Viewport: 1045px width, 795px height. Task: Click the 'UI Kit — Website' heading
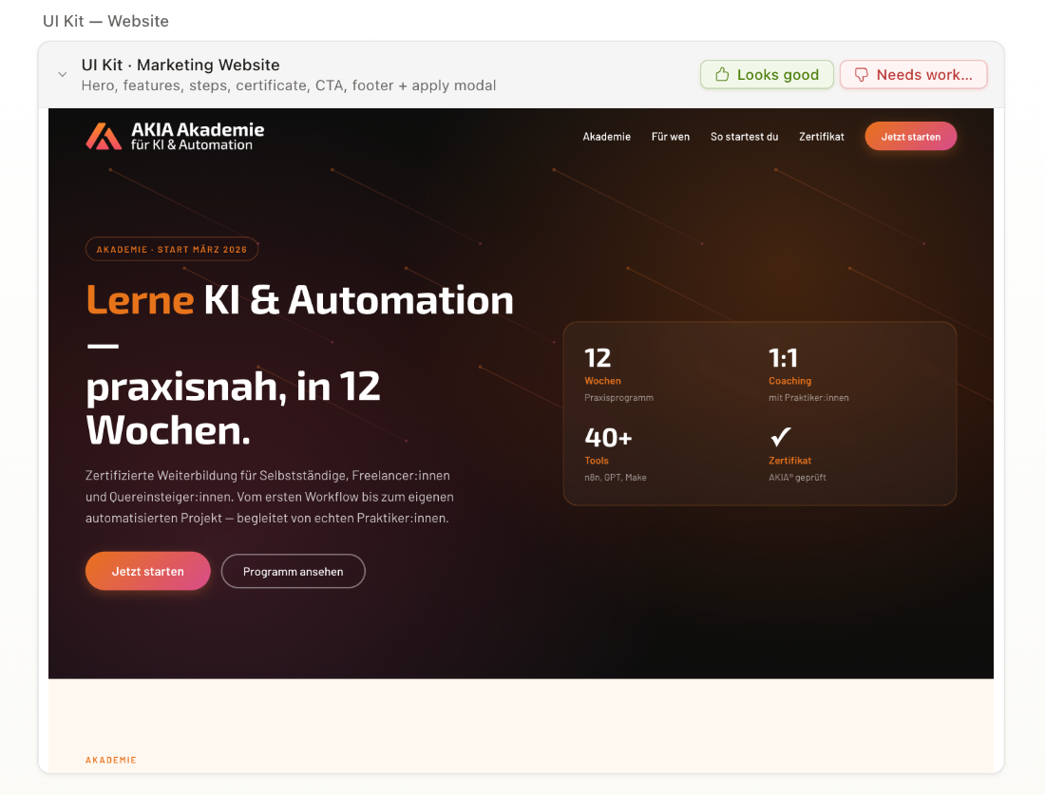pyautogui.click(x=106, y=21)
